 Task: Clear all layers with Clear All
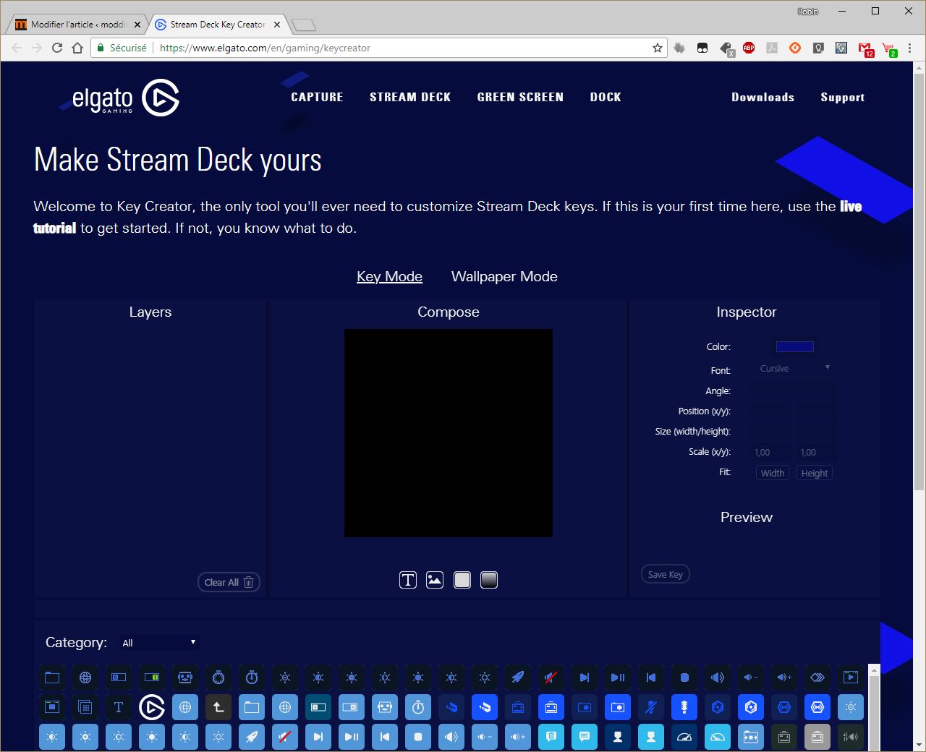pyautogui.click(x=229, y=582)
